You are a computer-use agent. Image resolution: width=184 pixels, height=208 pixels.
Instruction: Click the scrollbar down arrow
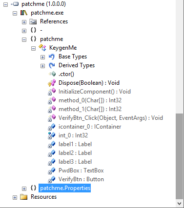click(x=180, y=203)
